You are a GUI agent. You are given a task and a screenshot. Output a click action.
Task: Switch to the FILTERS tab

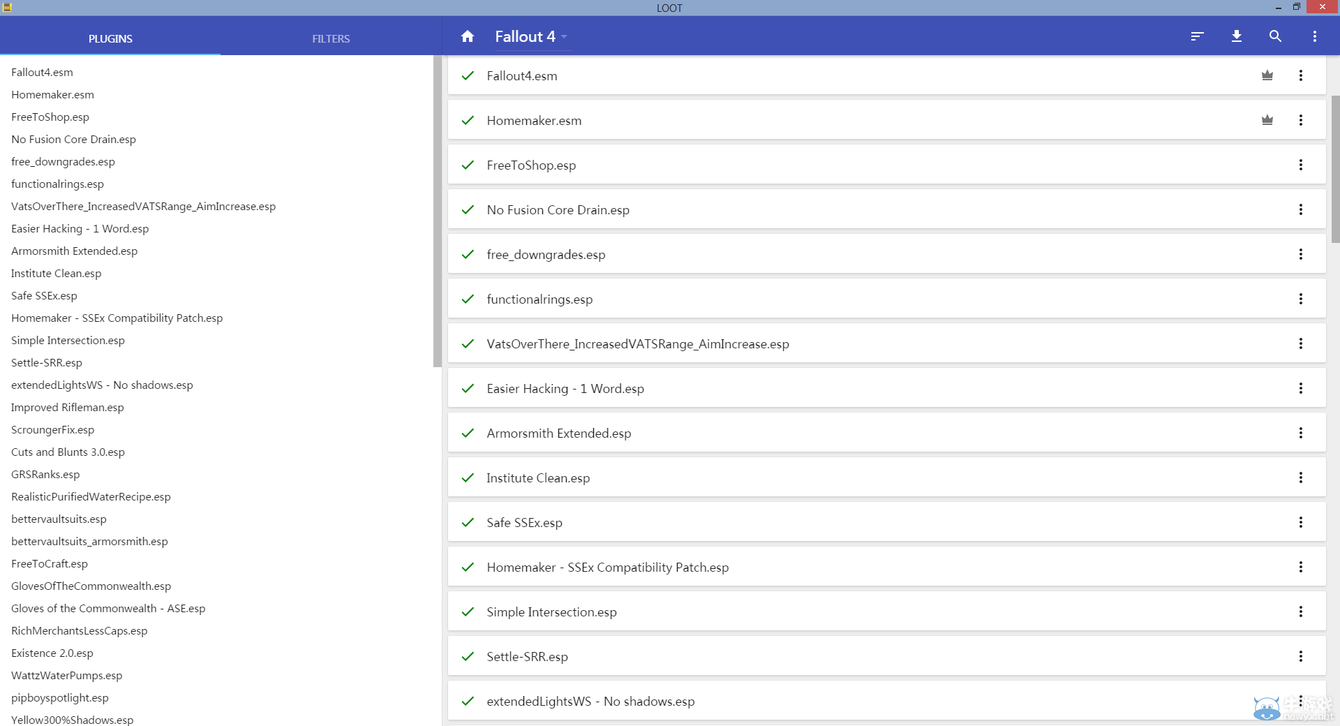331,38
